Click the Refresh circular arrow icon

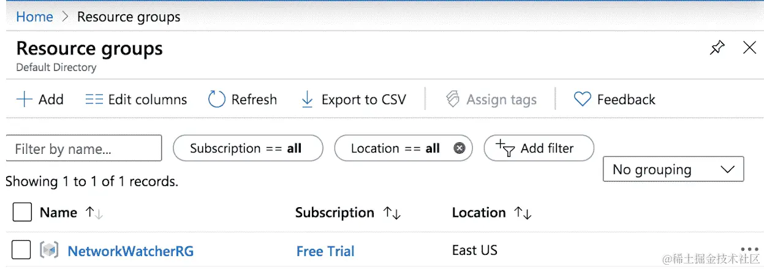click(217, 99)
